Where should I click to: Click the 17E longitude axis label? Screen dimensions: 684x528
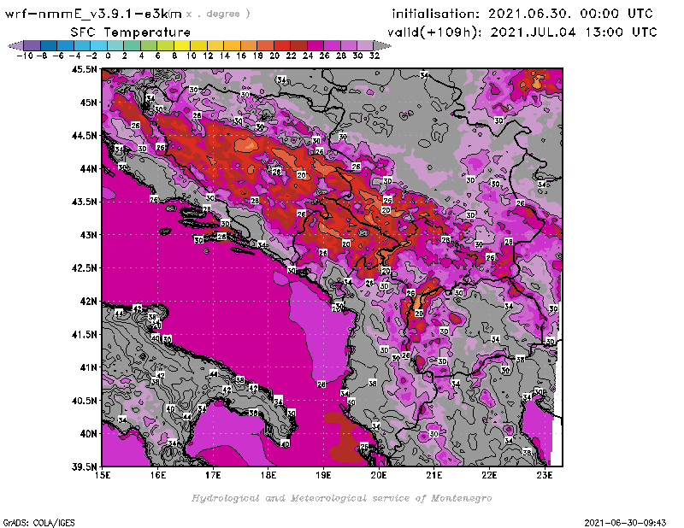point(213,475)
